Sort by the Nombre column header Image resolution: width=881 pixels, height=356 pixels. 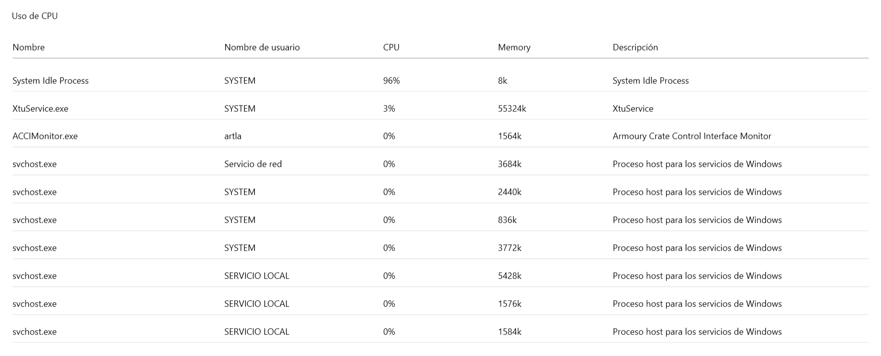click(28, 48)
